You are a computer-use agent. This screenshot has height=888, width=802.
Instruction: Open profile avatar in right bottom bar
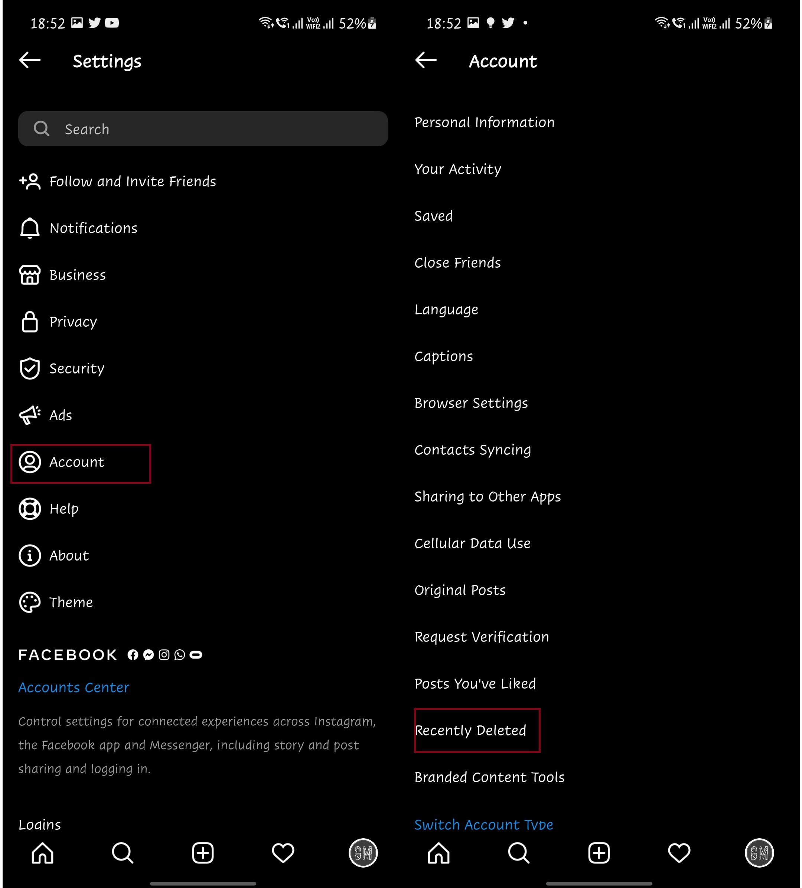tap(760, 853)
